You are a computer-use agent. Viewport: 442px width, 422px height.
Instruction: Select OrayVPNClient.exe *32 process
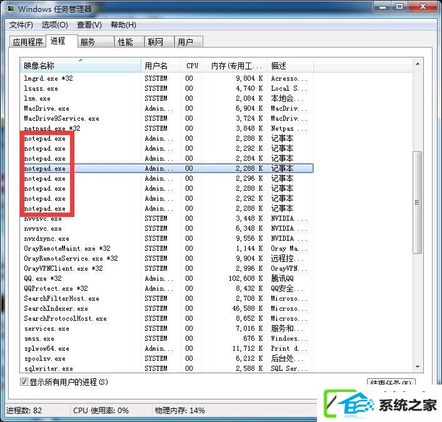click(x=167, y=269)
